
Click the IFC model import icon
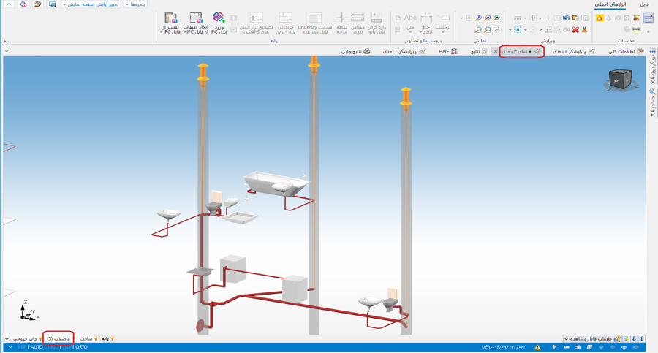point(219,18)
